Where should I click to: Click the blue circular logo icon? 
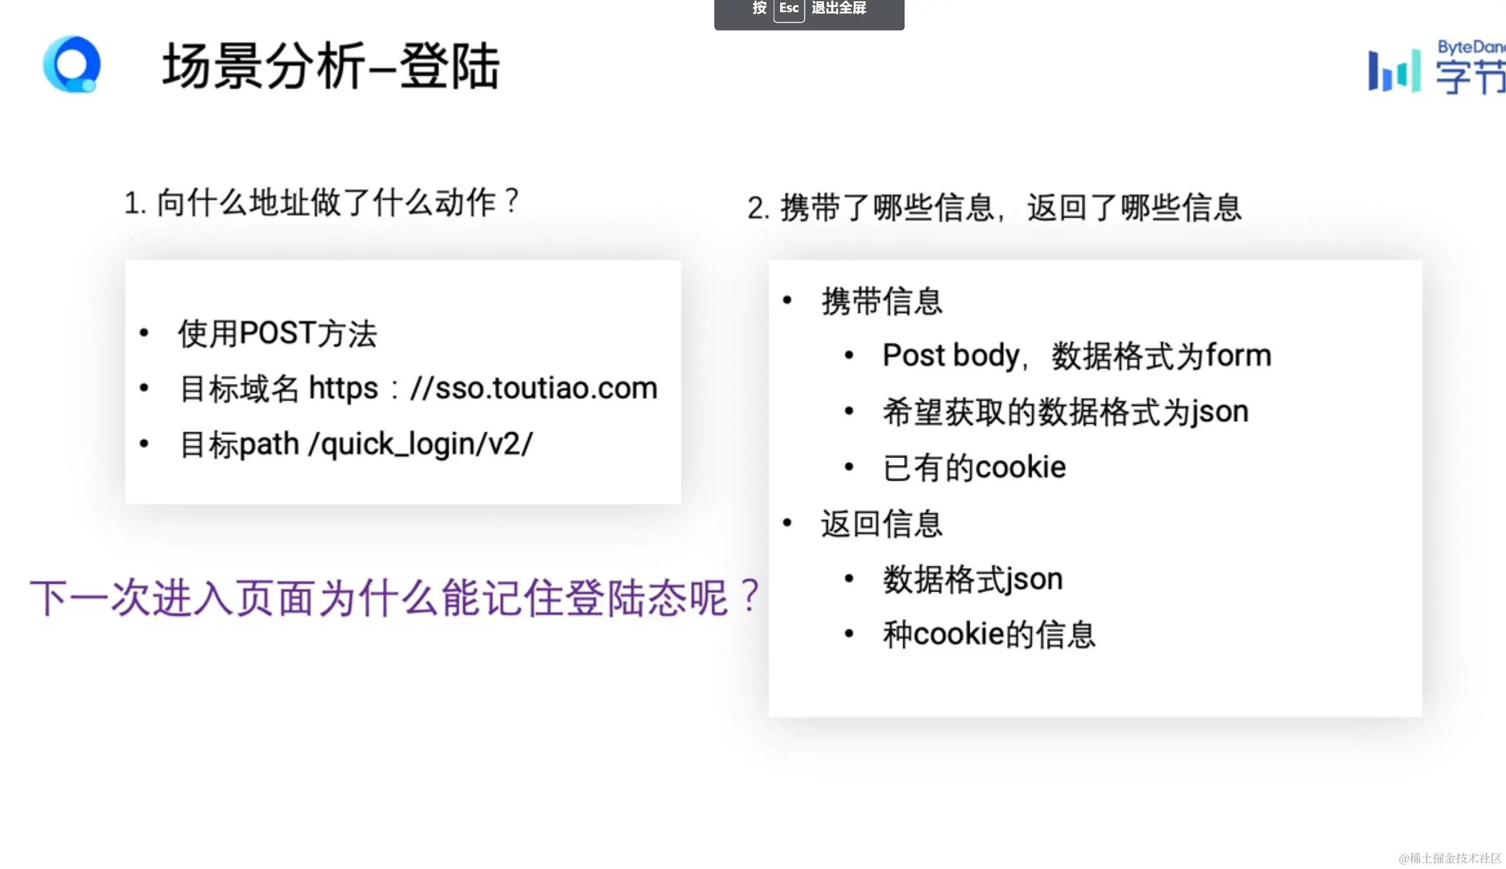72,64
